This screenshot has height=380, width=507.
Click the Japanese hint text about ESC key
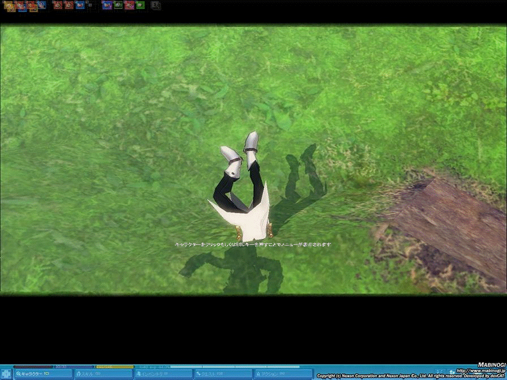point(253,244)
